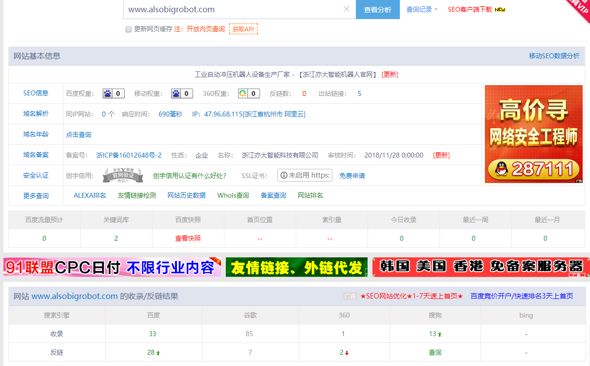590x366 pixels.
Task: Click the 360 weight circle icon
Action: [x=242, y=93]
